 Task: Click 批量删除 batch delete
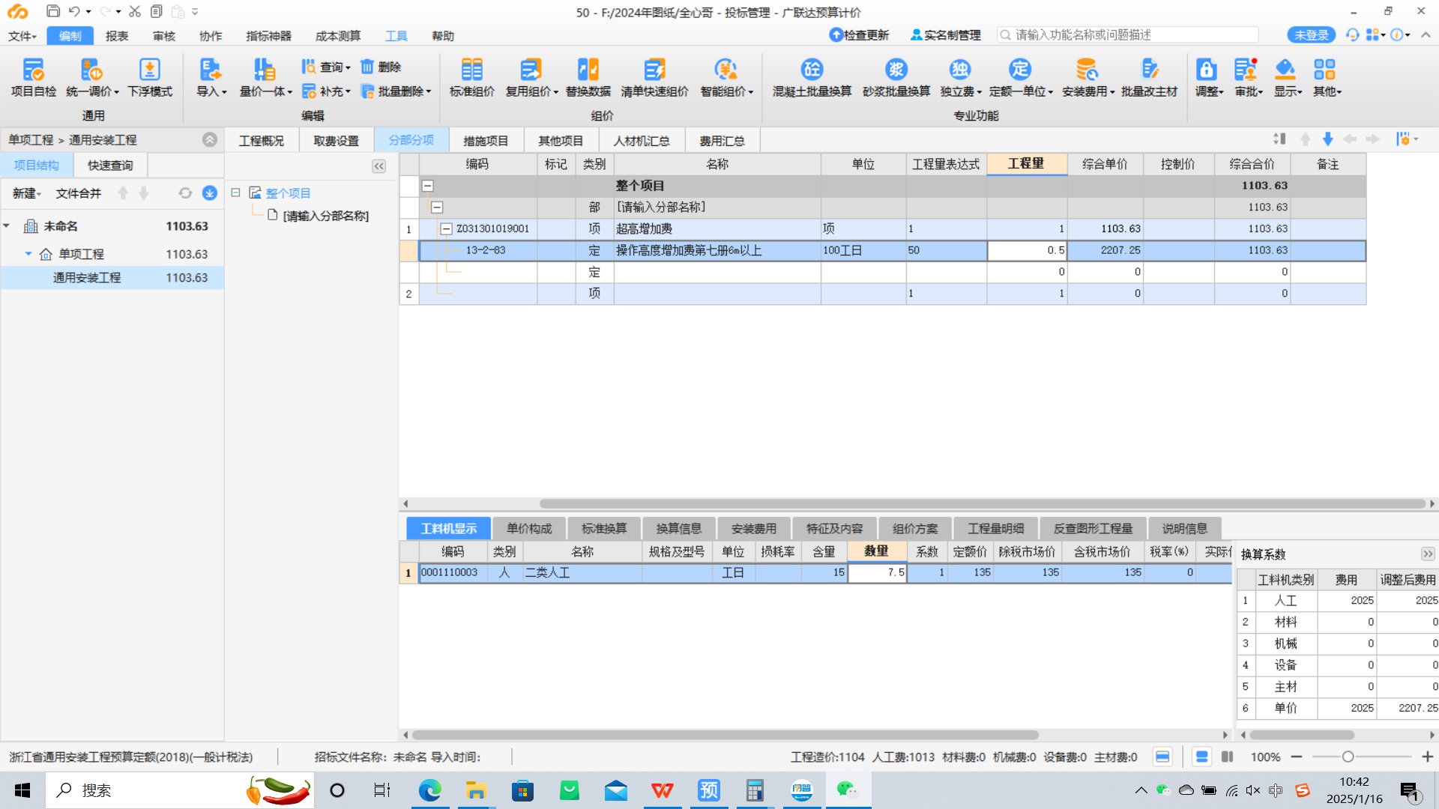coord(396,91)
